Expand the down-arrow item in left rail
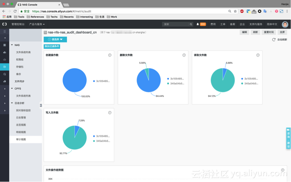Screen dimensions: 291x182 point(5,38)
